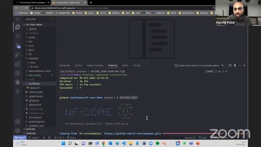
Task: Click the Share status bar button
Action: pos(71,138)
